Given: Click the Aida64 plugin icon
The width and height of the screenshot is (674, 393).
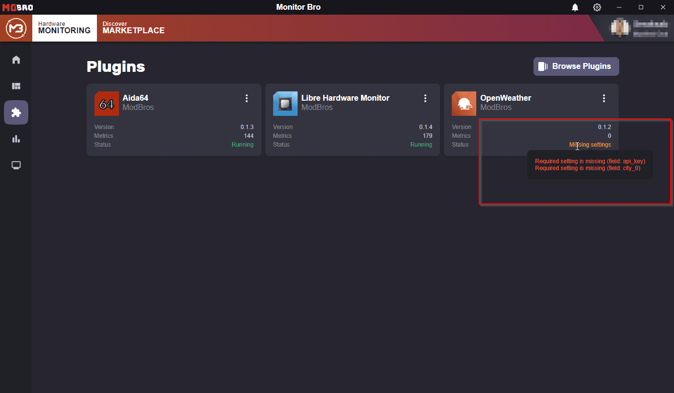Looking at the screenshot, I should [x=107, y=104].
